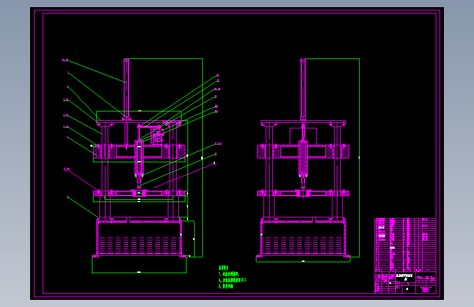Click the motor assembly in the left view
This screenshot has width=474, height=307.
point(157,135)
